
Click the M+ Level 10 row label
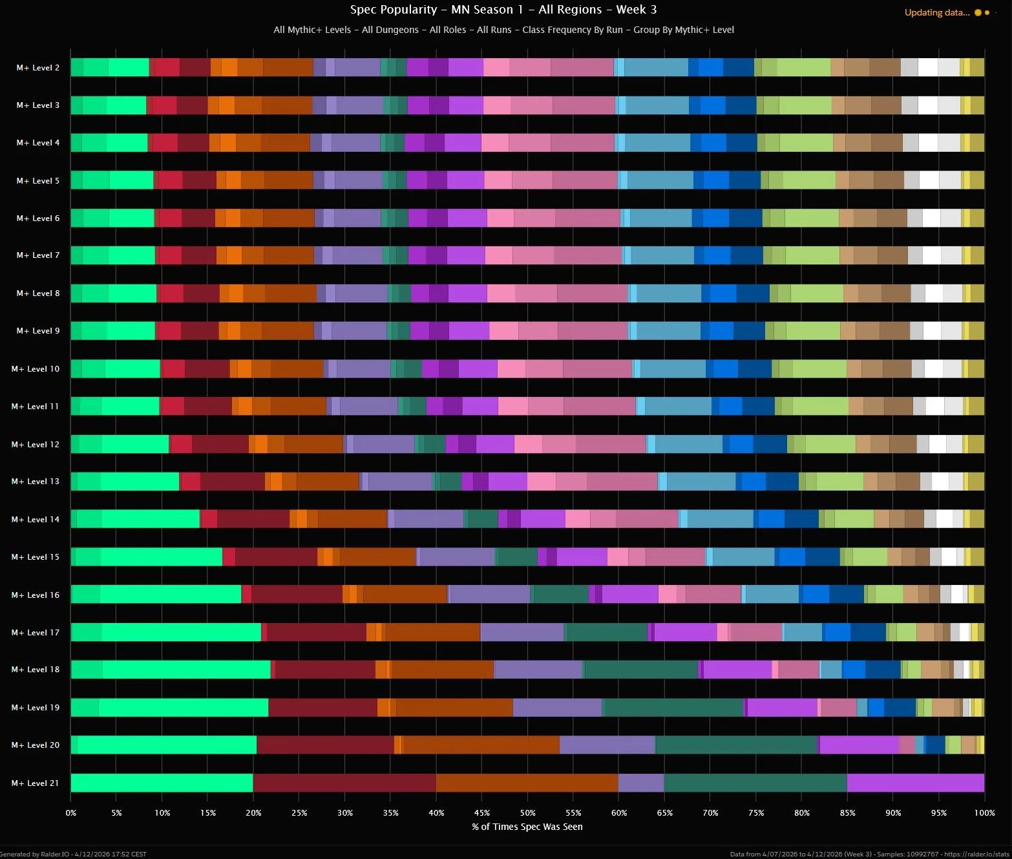(35, 369)
